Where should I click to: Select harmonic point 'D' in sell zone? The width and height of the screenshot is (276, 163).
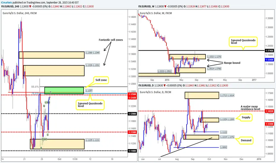tap(51, 92)
